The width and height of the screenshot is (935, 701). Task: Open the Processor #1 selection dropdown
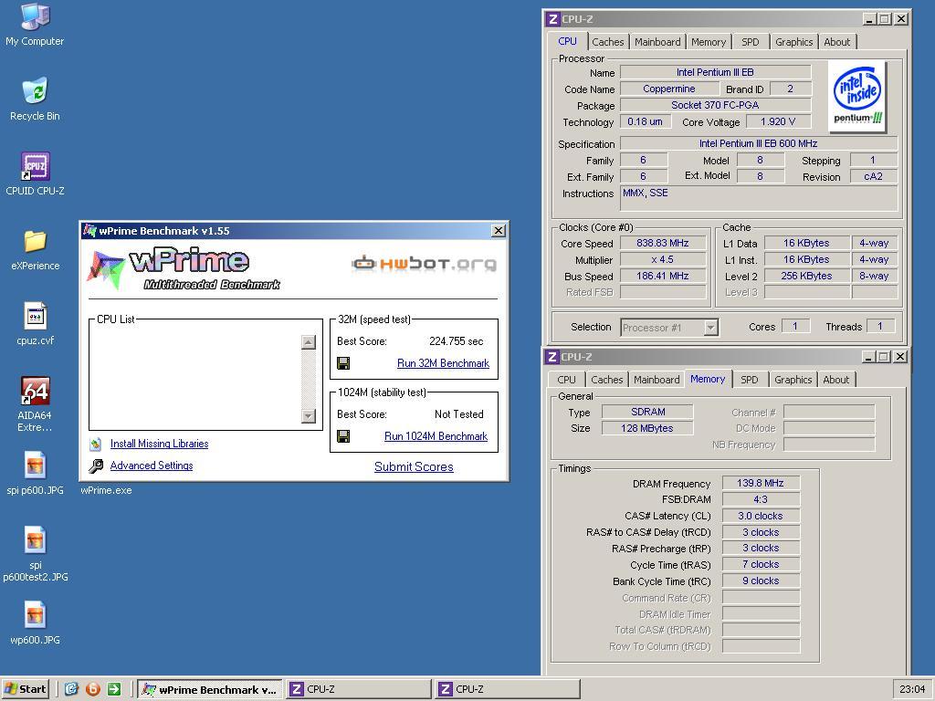click(669, 328)
